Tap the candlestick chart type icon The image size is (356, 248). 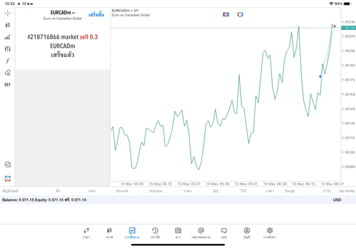point(7,25)
